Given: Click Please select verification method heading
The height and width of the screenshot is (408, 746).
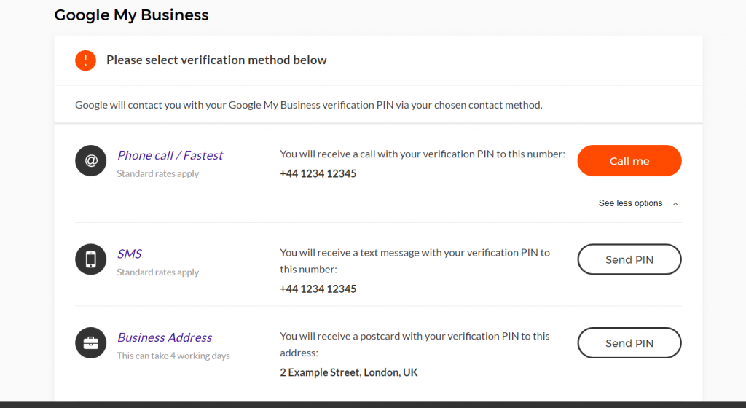Looking at the screenshot, I should 216,60.
